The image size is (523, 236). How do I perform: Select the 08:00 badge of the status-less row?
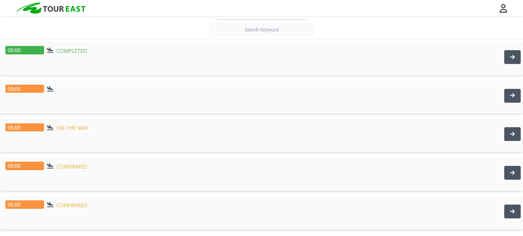coord(25,89)
